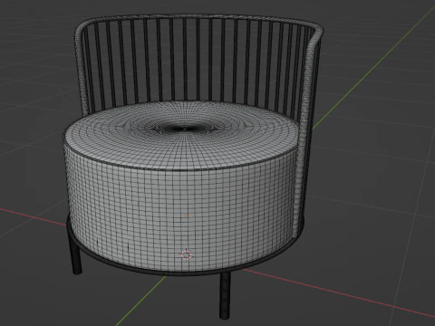
Task: Click the 3D cursor ring near cushion bottom
Action: tap(187, 255)
